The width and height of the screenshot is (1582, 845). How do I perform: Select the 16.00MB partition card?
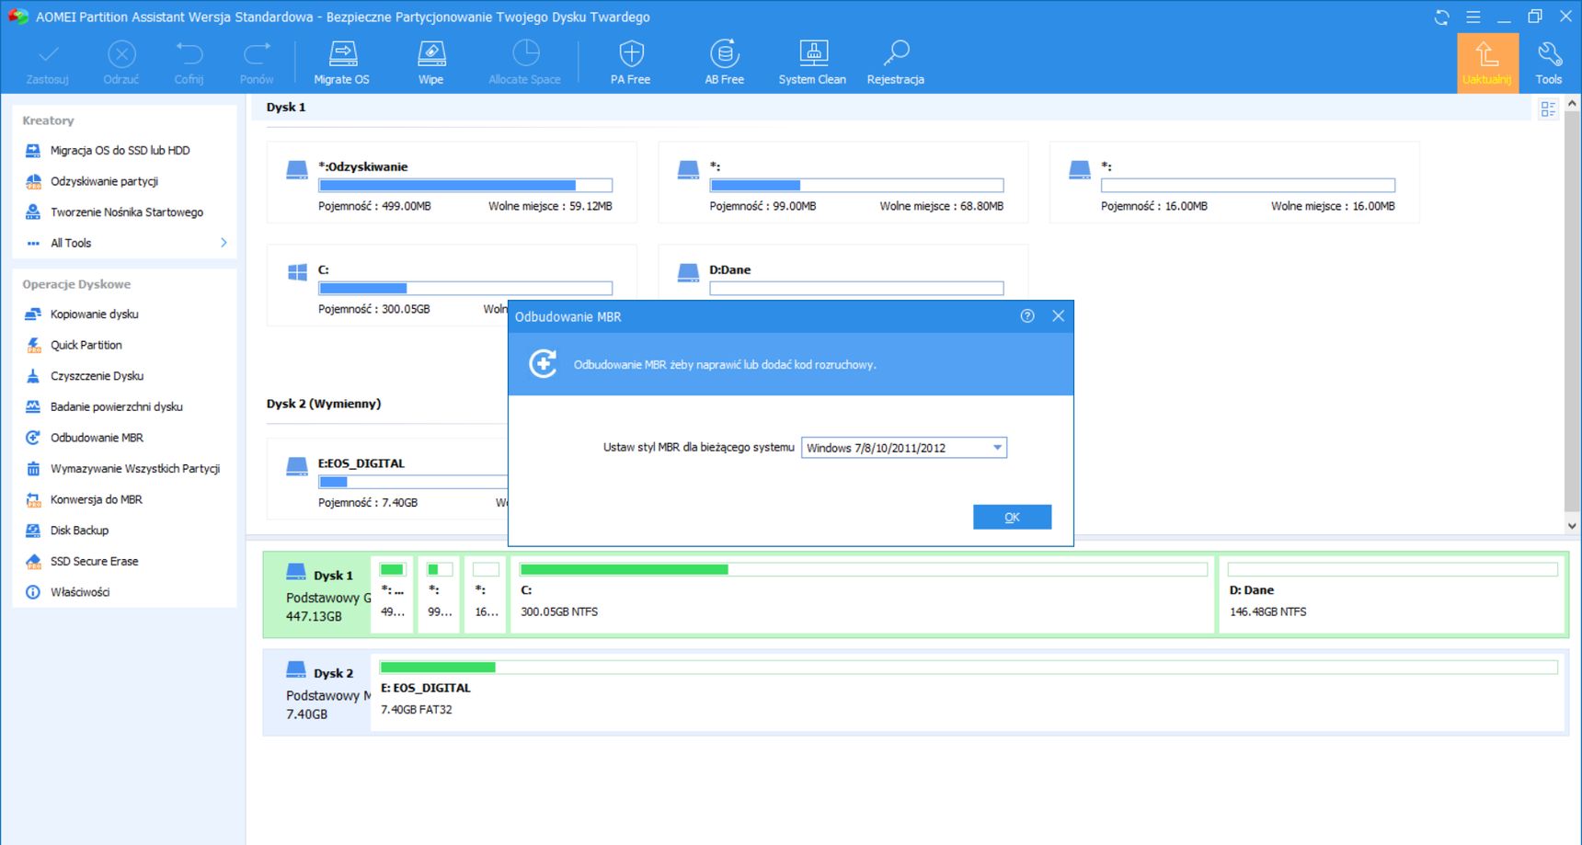[x=1234, y=182]
